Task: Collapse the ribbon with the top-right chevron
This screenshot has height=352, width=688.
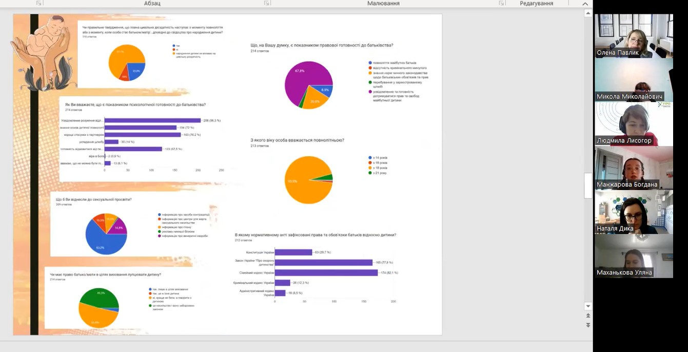Action: coord(585,4)
